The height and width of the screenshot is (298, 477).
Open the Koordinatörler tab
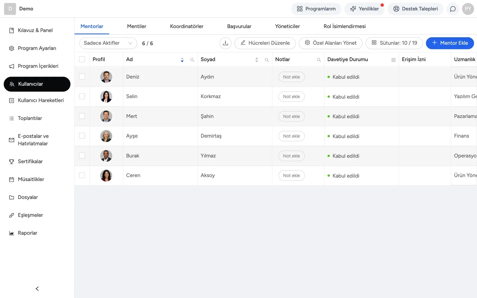point(187,26)
